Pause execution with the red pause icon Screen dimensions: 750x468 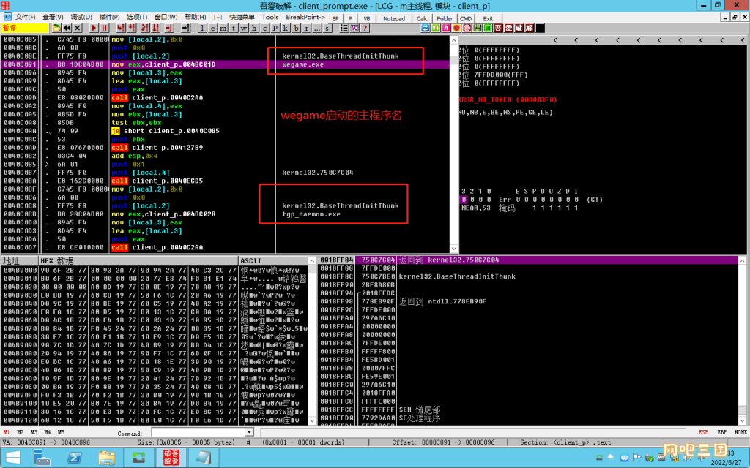[x=104, y=29]
